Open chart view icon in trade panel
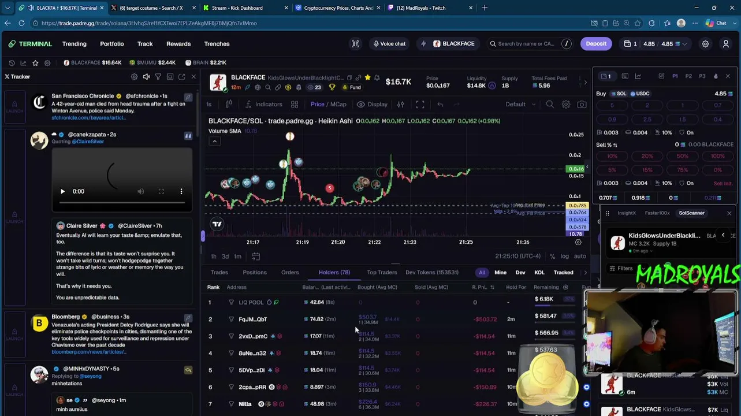 638,76
